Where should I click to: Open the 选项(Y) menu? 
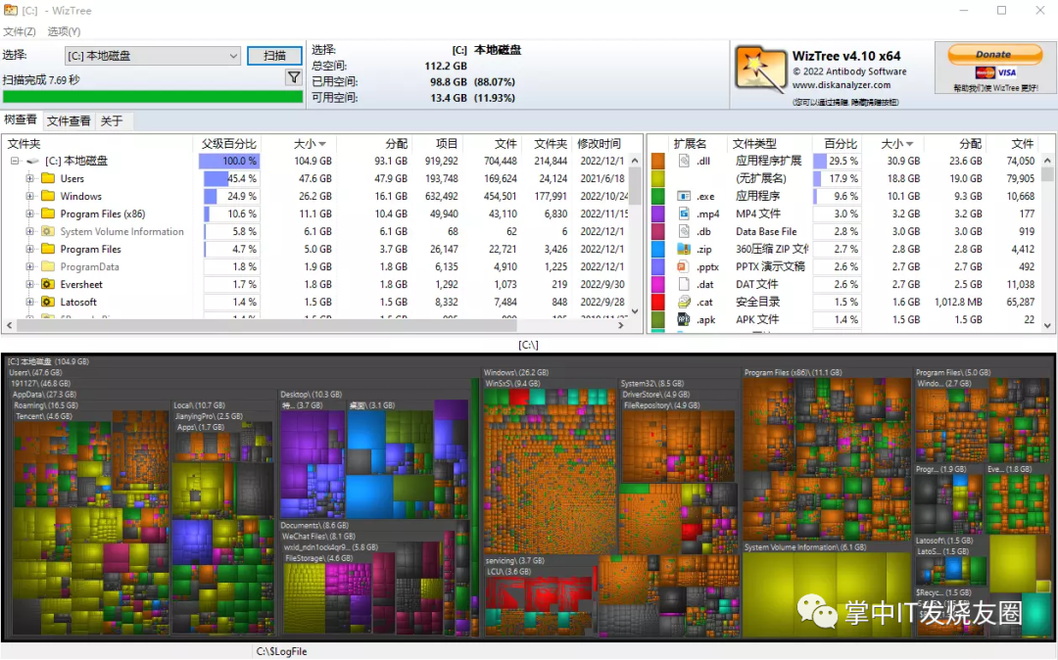(64, 31)
